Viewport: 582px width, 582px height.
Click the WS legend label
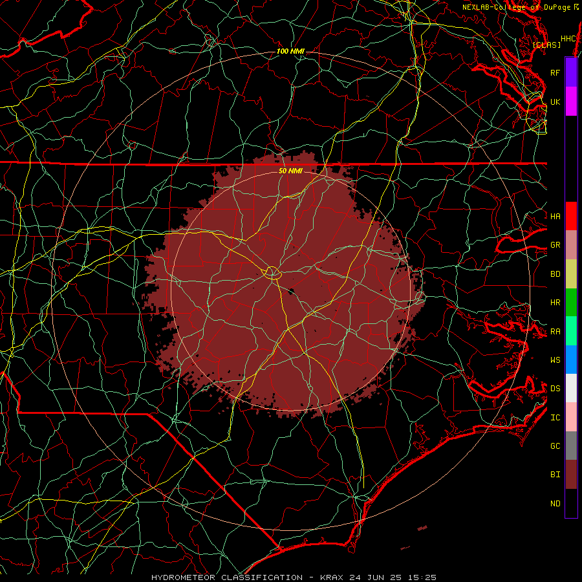pos(555,360)
